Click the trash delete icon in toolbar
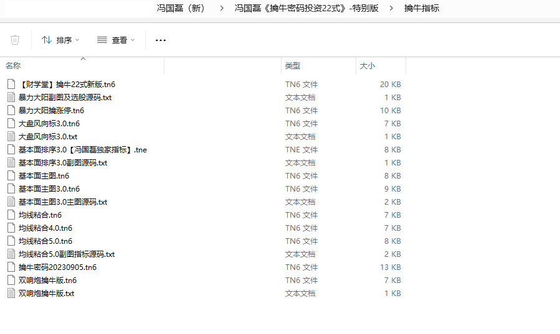 (x=15, y=40)
